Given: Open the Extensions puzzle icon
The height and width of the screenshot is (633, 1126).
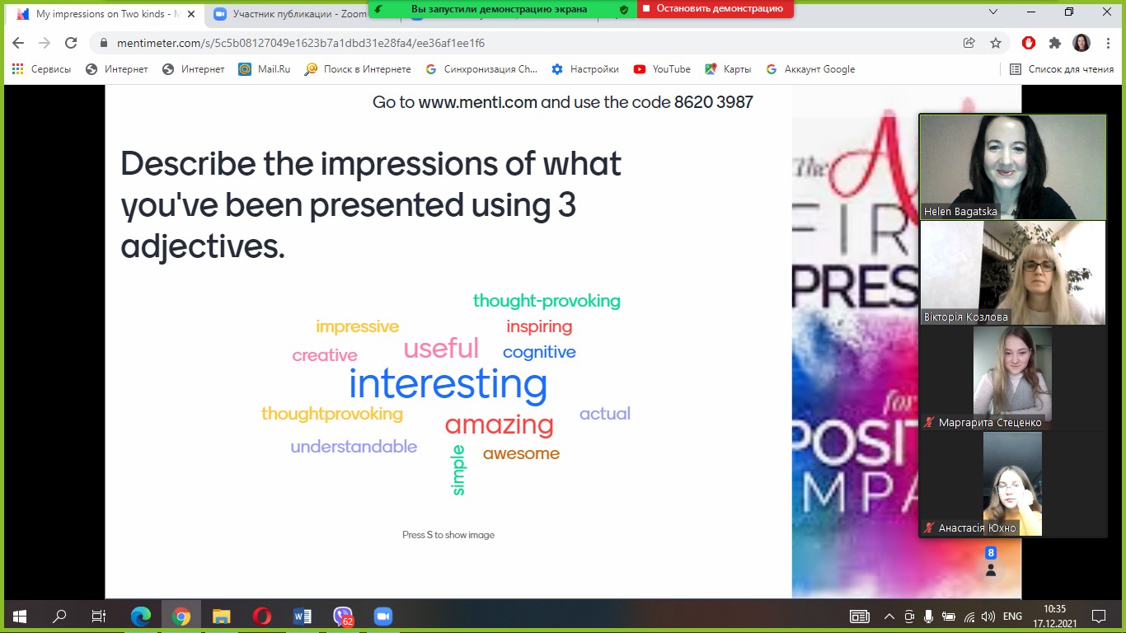Looking at the screenshot, I should pyautogui.click(x=1054, y=43).
